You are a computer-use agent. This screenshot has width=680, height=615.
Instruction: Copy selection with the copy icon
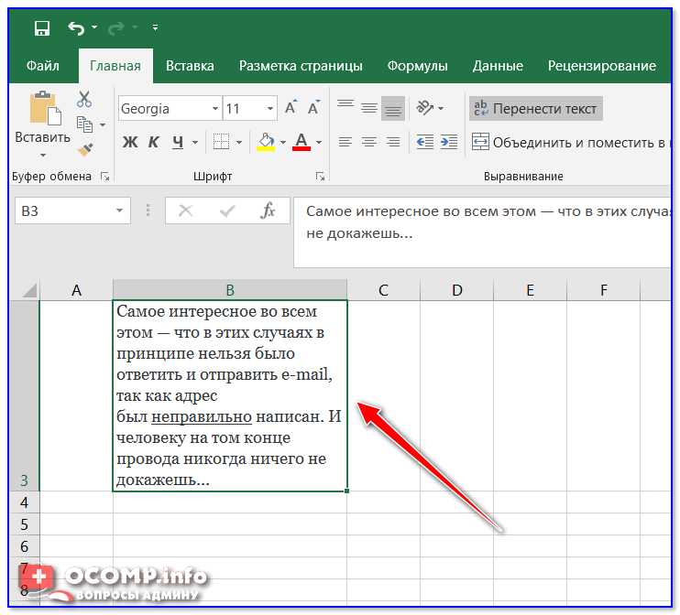(x=84, y=124)
